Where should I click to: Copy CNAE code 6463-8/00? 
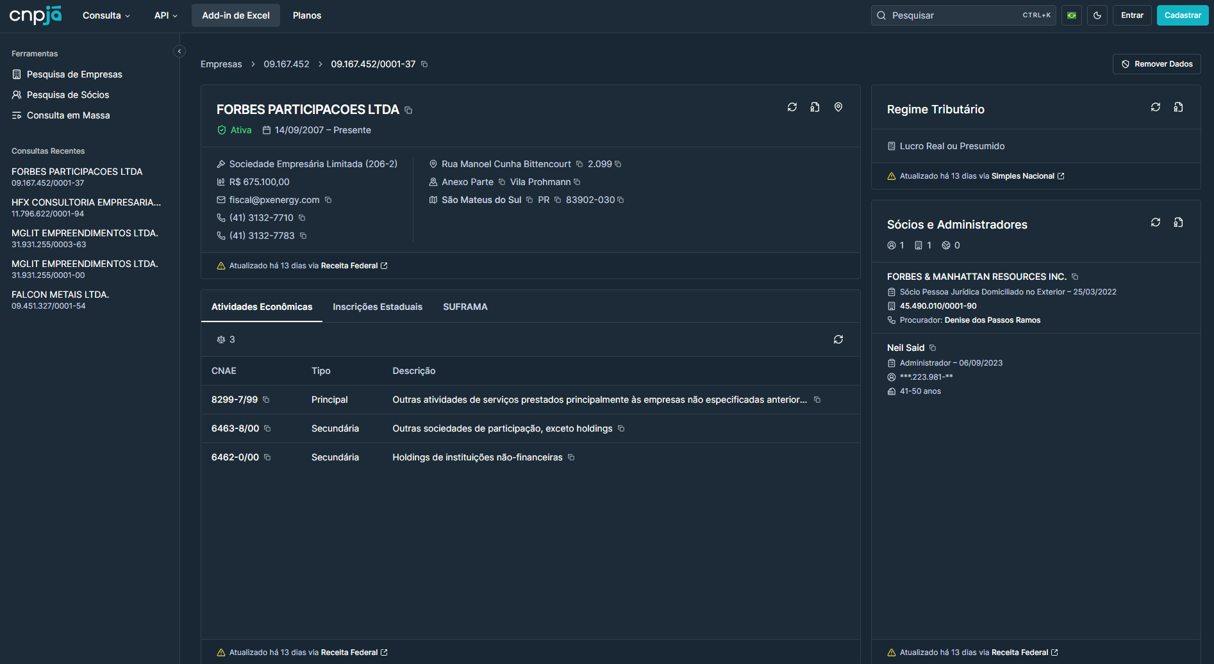point(267,428)
